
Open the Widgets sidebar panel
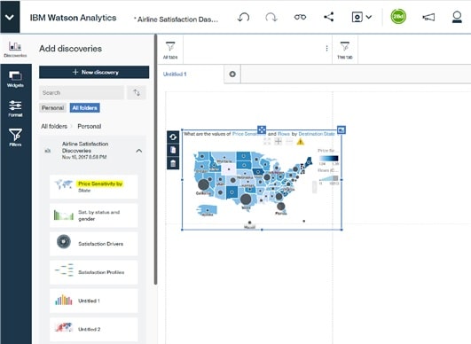[x=15, y=79]
